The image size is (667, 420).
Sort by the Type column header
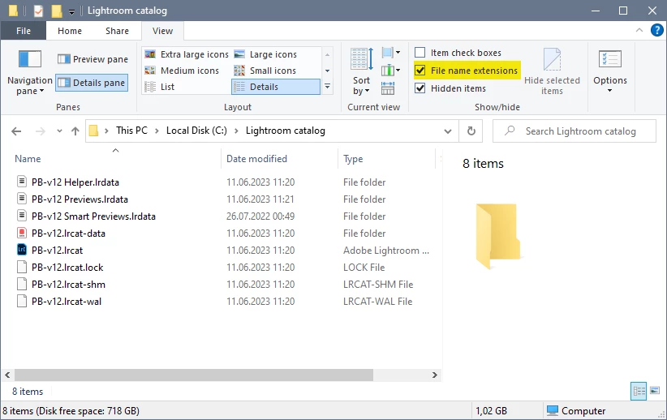pyautogui.click(x=387, y=159)
